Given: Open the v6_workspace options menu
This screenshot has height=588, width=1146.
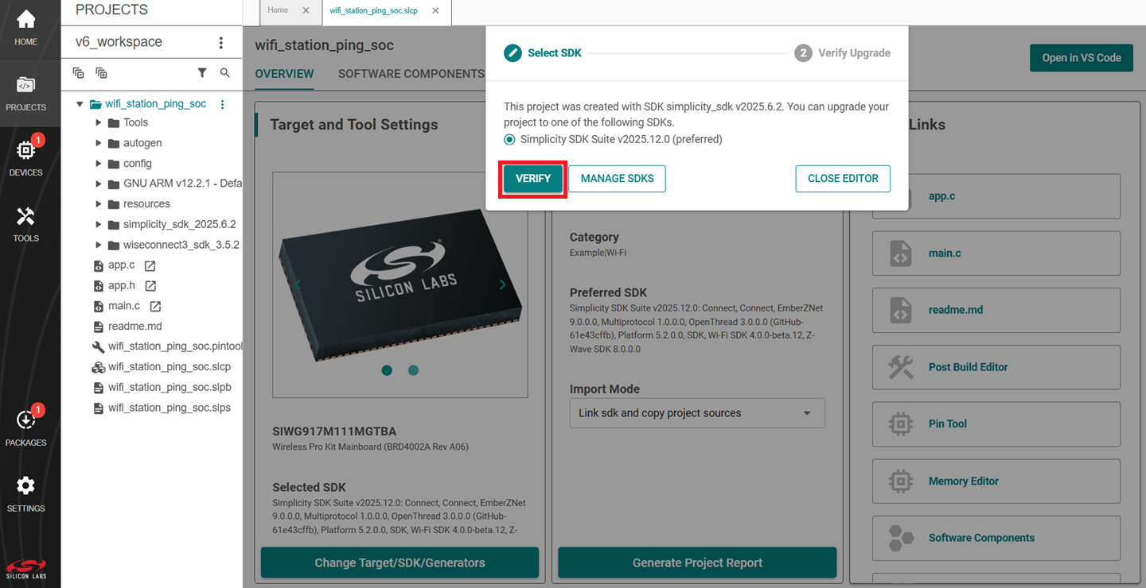Looking at the screenshot, I should tap(221, 41).
